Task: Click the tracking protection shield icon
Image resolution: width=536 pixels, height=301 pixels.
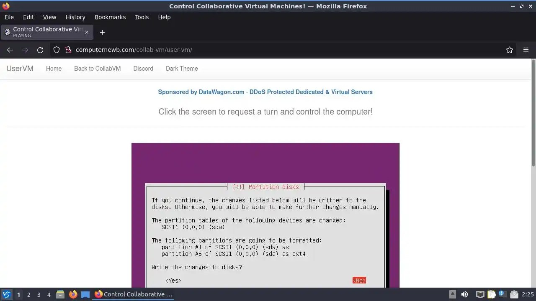Action: tap(57, 50)
